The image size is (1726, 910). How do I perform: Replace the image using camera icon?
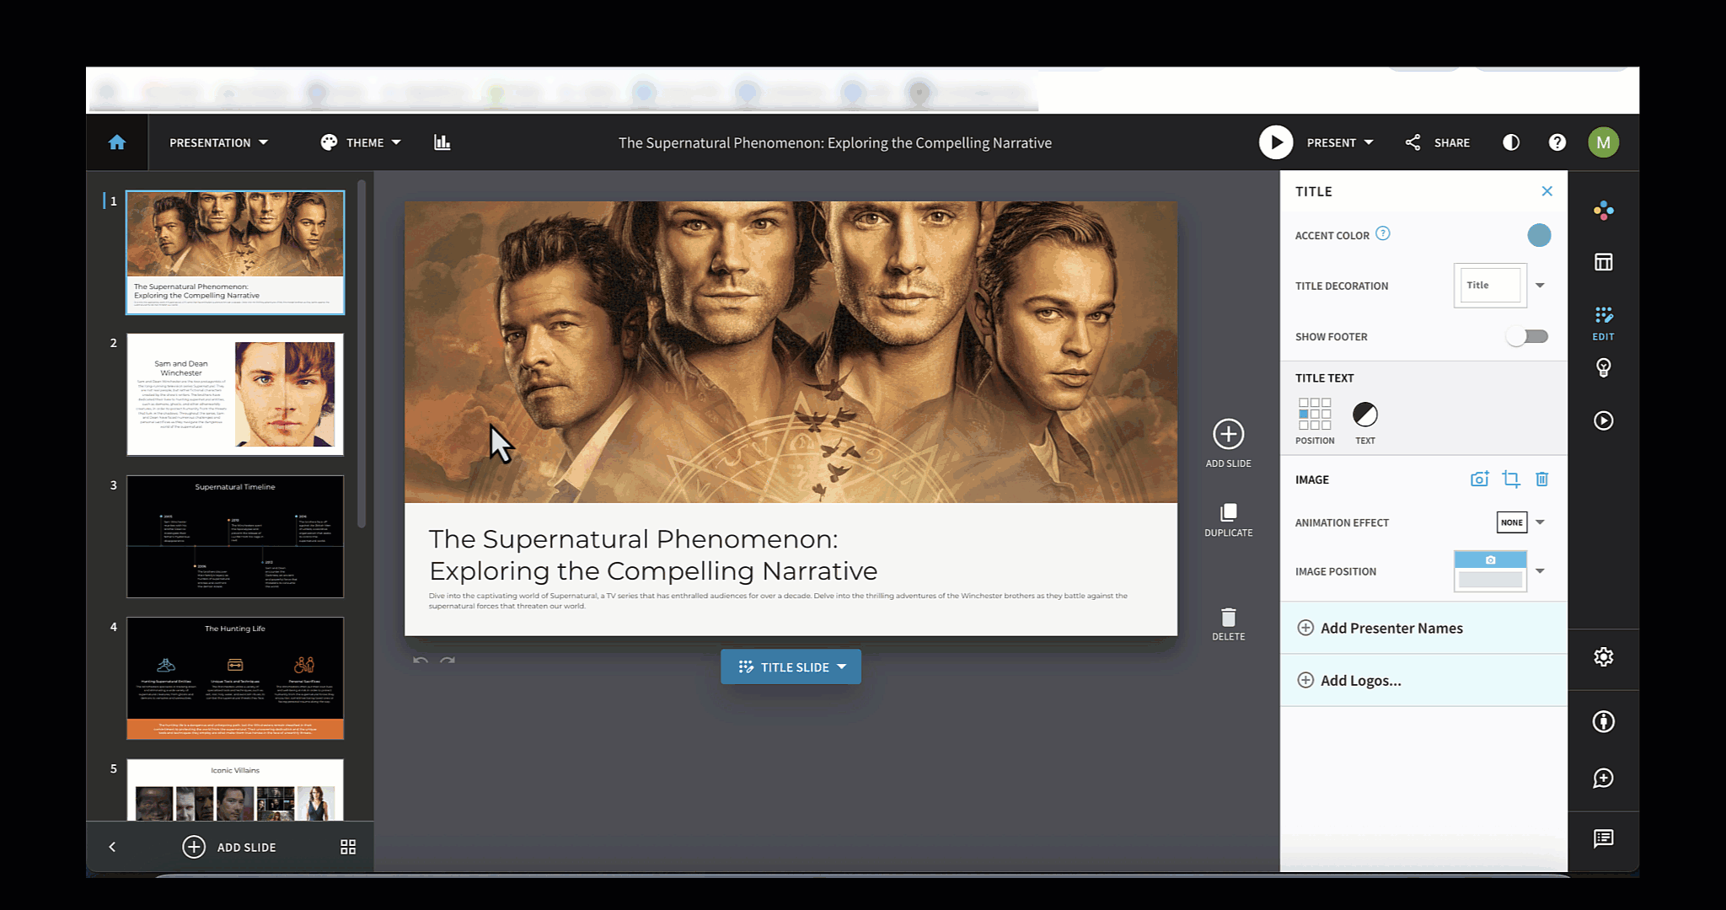tap(1480, 479)
